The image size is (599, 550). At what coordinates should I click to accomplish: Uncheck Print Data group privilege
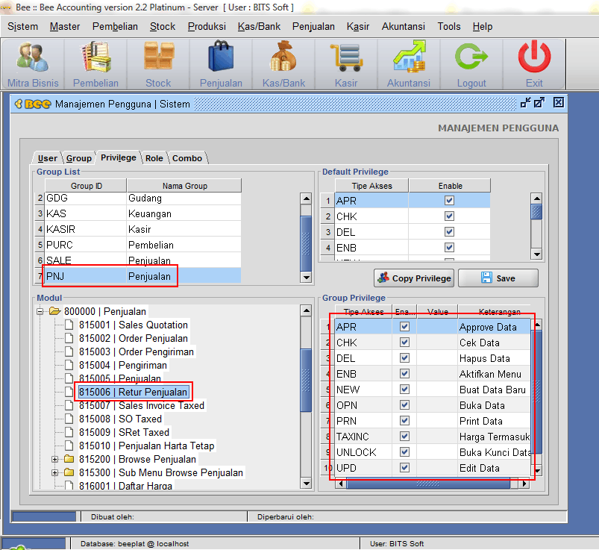404,420
